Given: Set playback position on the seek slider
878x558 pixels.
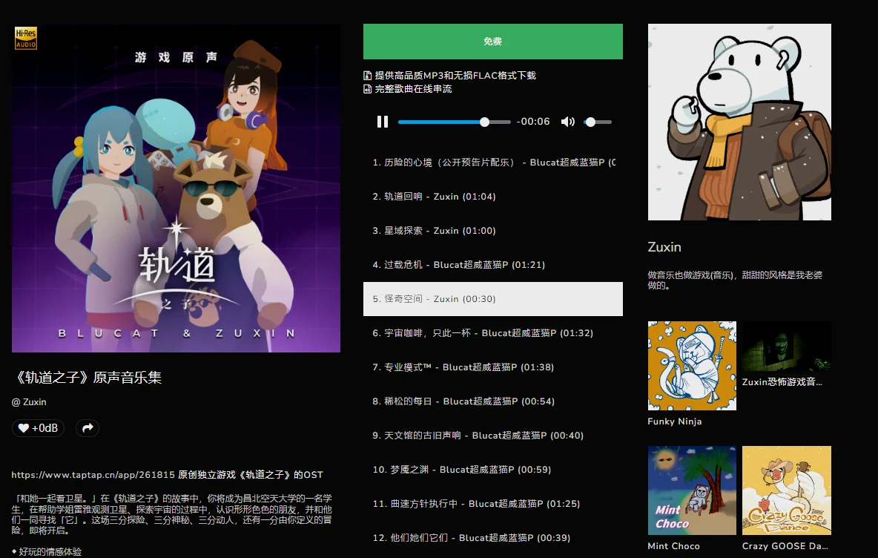Looking at the screenshot, I should (x=455, y=121).
